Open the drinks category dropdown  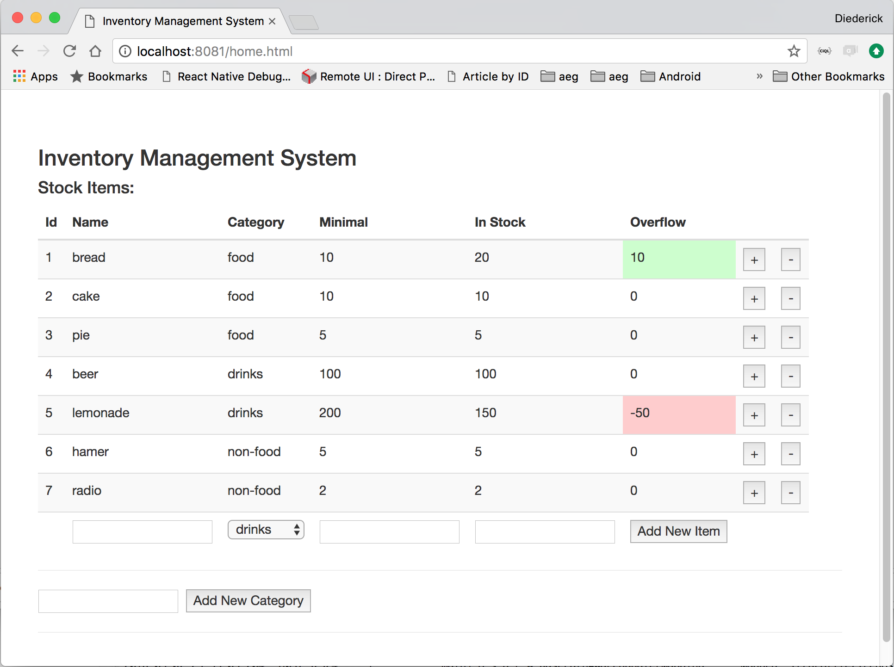click(x=266, y=529)
